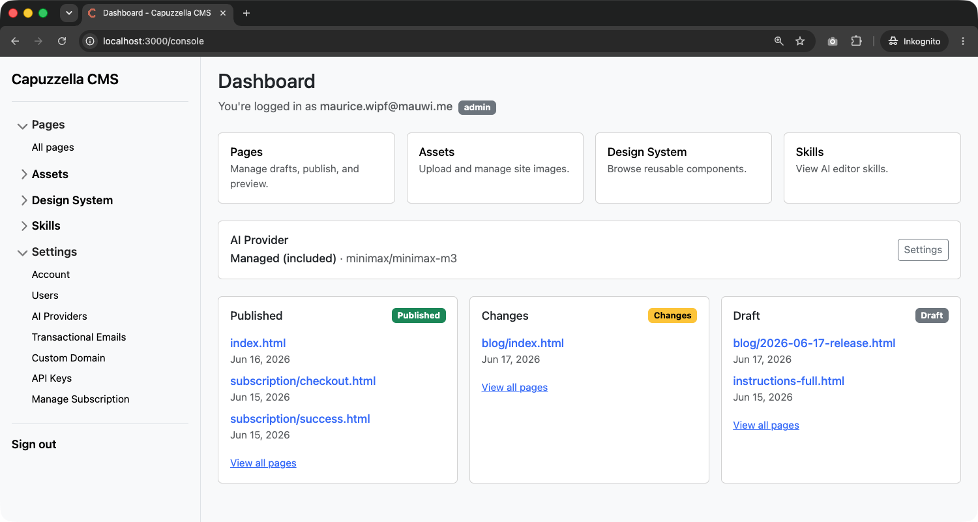Image resolution: width=978 pixels, height=522 pixels.
Task: Click the Inkognito profile button
Action: (x=914, y=41)
